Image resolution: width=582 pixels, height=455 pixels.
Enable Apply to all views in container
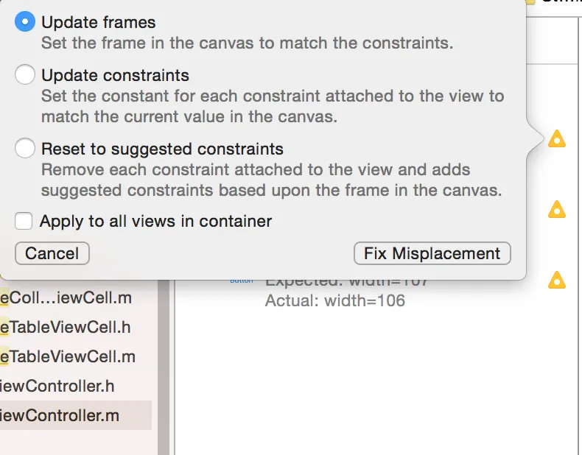(24, 221)
